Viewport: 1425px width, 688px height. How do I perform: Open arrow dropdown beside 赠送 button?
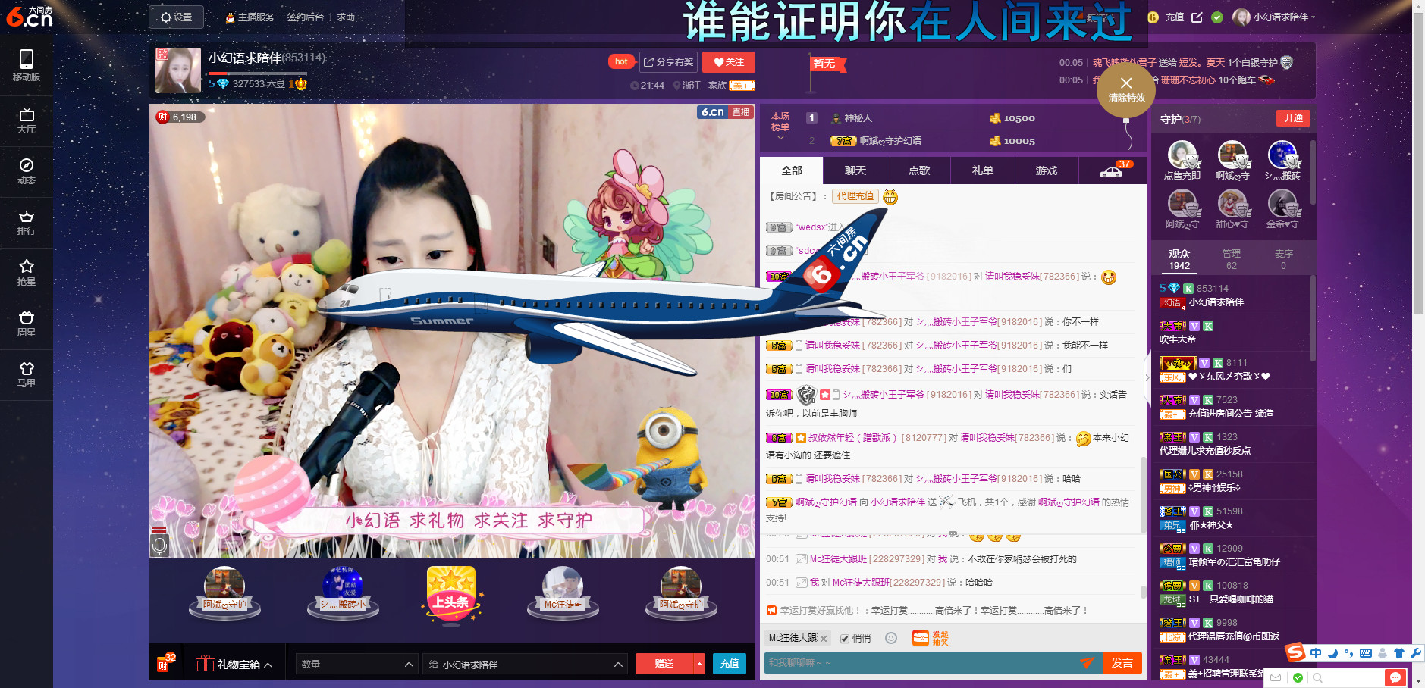[x=699, y=664]
